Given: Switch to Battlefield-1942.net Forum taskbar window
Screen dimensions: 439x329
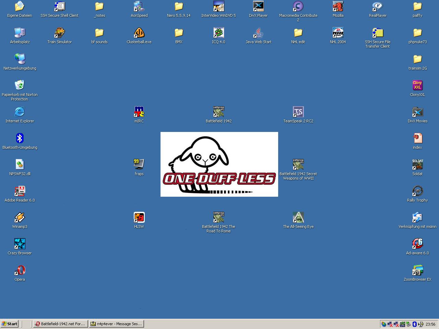Looking at the screenshot, I should pos(60,324).
